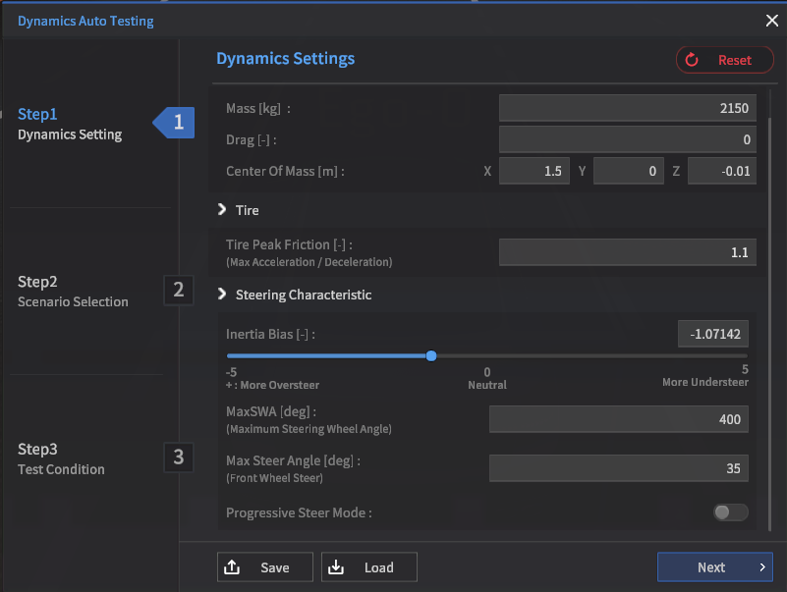Collapse the Tire section
The width and height of the screenshot is (787, 592).
tap(222, 210)
